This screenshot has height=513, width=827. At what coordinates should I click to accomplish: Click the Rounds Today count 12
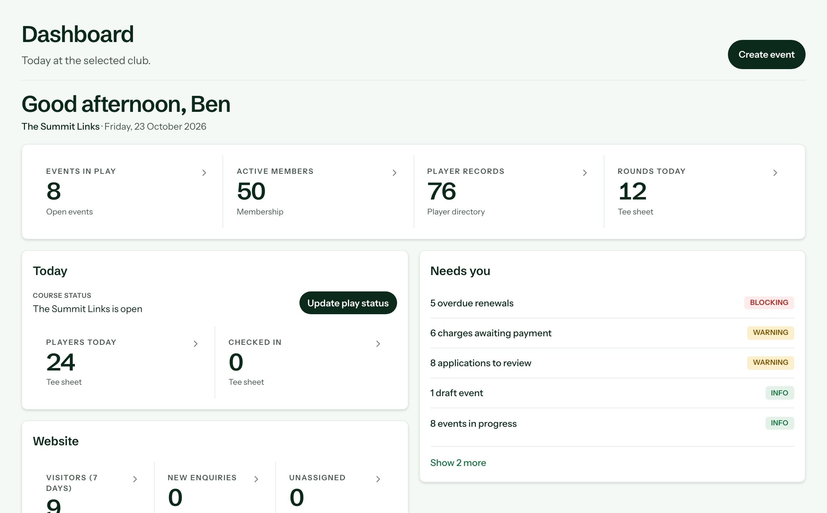632,191
